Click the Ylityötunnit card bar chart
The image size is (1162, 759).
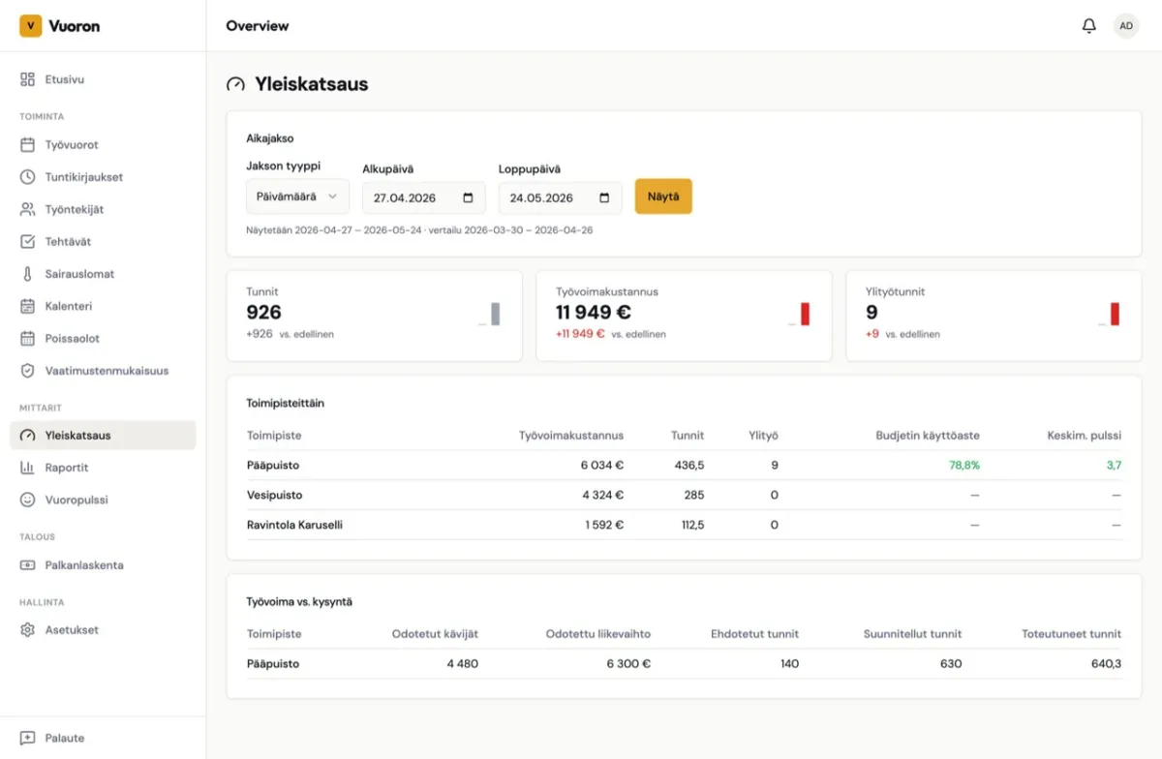tap(1110, 314)
